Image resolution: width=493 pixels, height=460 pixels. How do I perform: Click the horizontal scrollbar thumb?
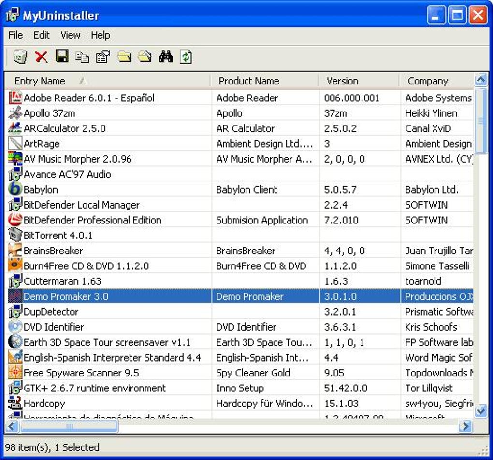coord(70,426)
